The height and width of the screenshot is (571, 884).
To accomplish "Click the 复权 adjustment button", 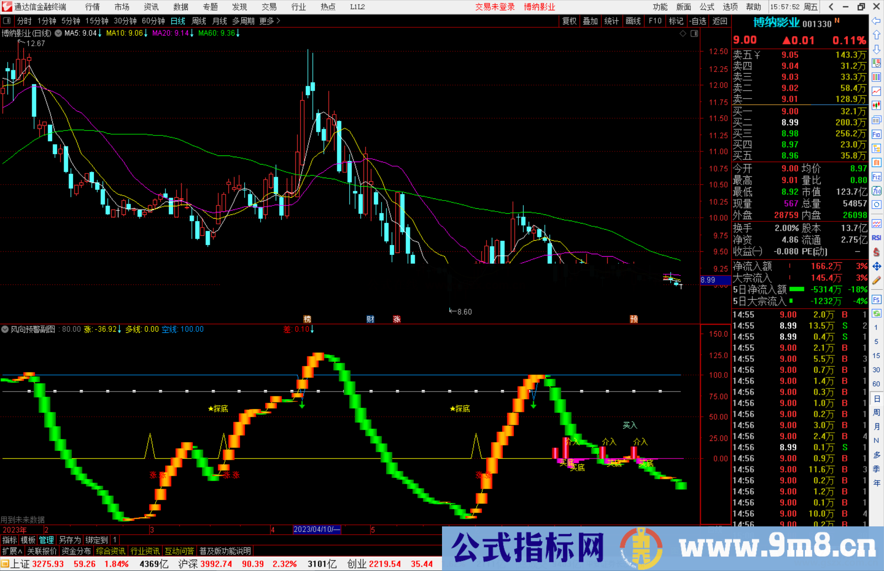I will (x=569, y=21).
